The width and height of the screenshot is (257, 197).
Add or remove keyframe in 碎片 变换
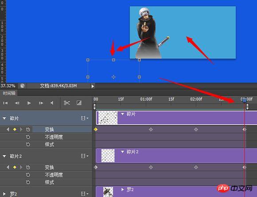click(x=15, y=129)
